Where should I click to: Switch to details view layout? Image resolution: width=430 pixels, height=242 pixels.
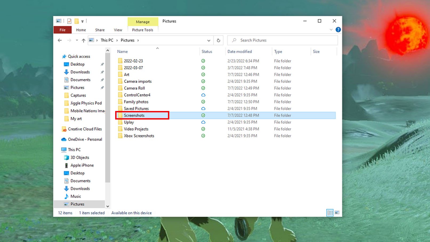click(x=330, y=213)
